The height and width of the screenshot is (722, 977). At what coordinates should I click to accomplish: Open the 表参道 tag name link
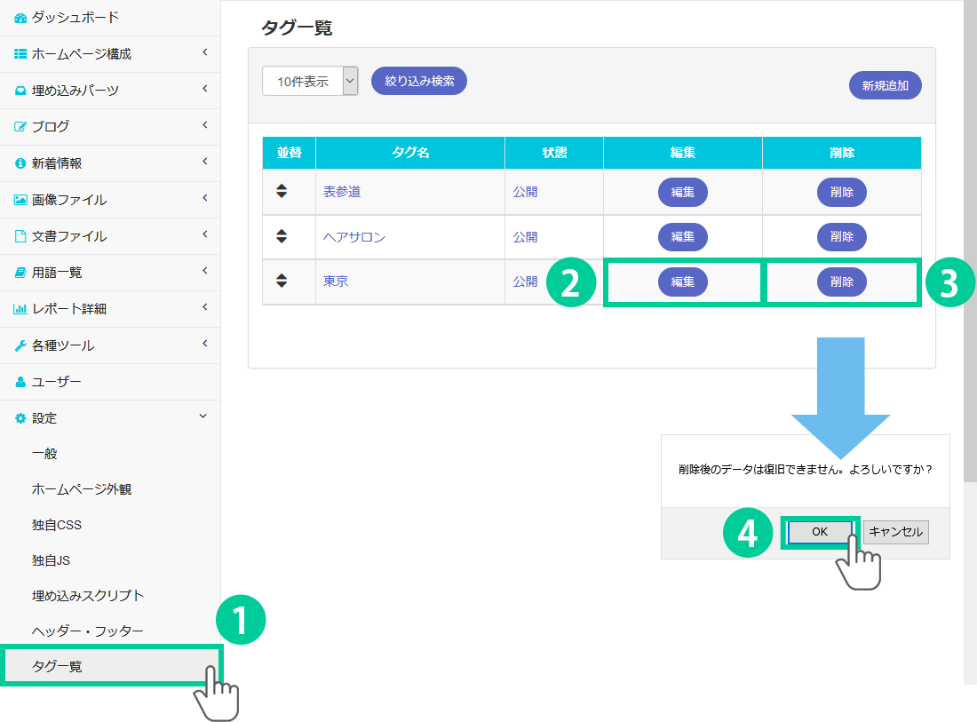(x=342, y=191)
